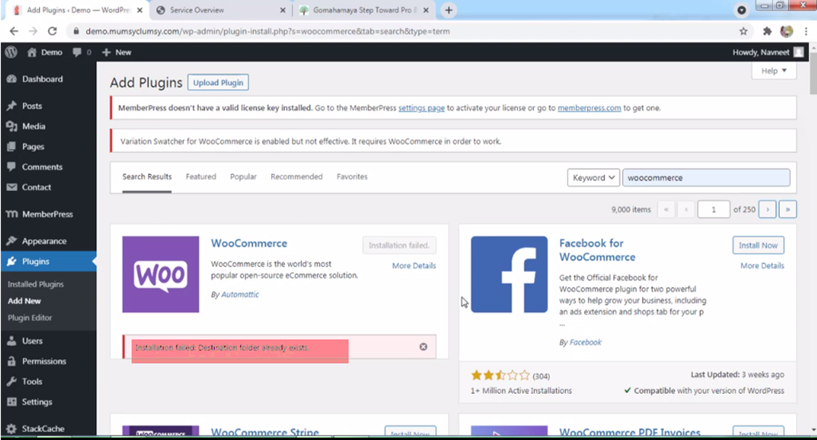The height and width of the screenshot is (440, 817).
Task: Open the Chrome three-dot menu
Action: (806, 31)
